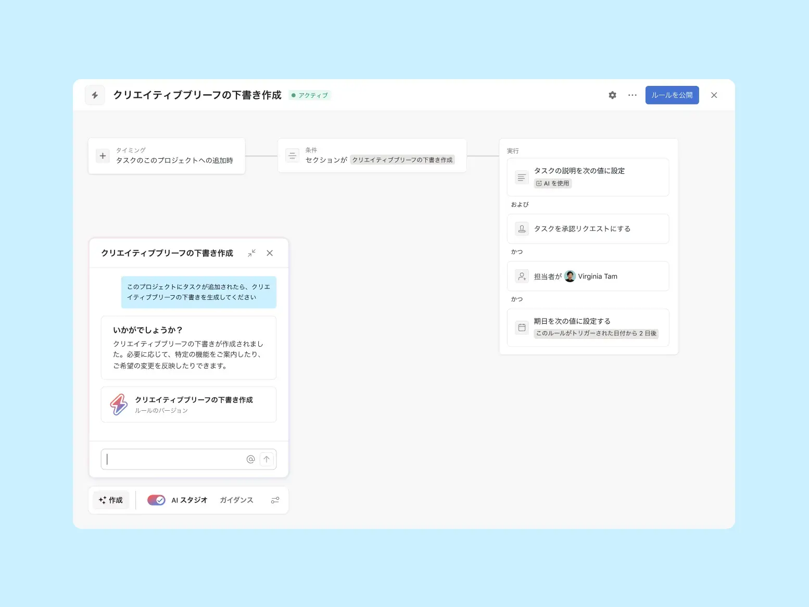Close the rule editor window

[x=714, y=95]
